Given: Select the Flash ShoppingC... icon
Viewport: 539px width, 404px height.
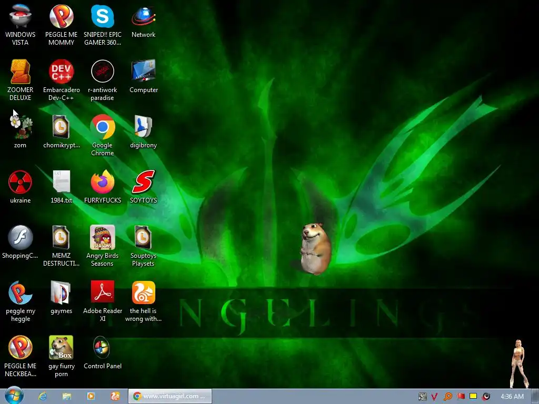Looking at the screenshot, I should 21,242.
